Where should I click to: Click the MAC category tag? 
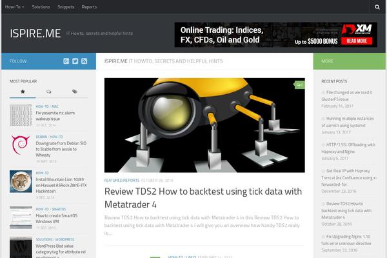point(55,106)
